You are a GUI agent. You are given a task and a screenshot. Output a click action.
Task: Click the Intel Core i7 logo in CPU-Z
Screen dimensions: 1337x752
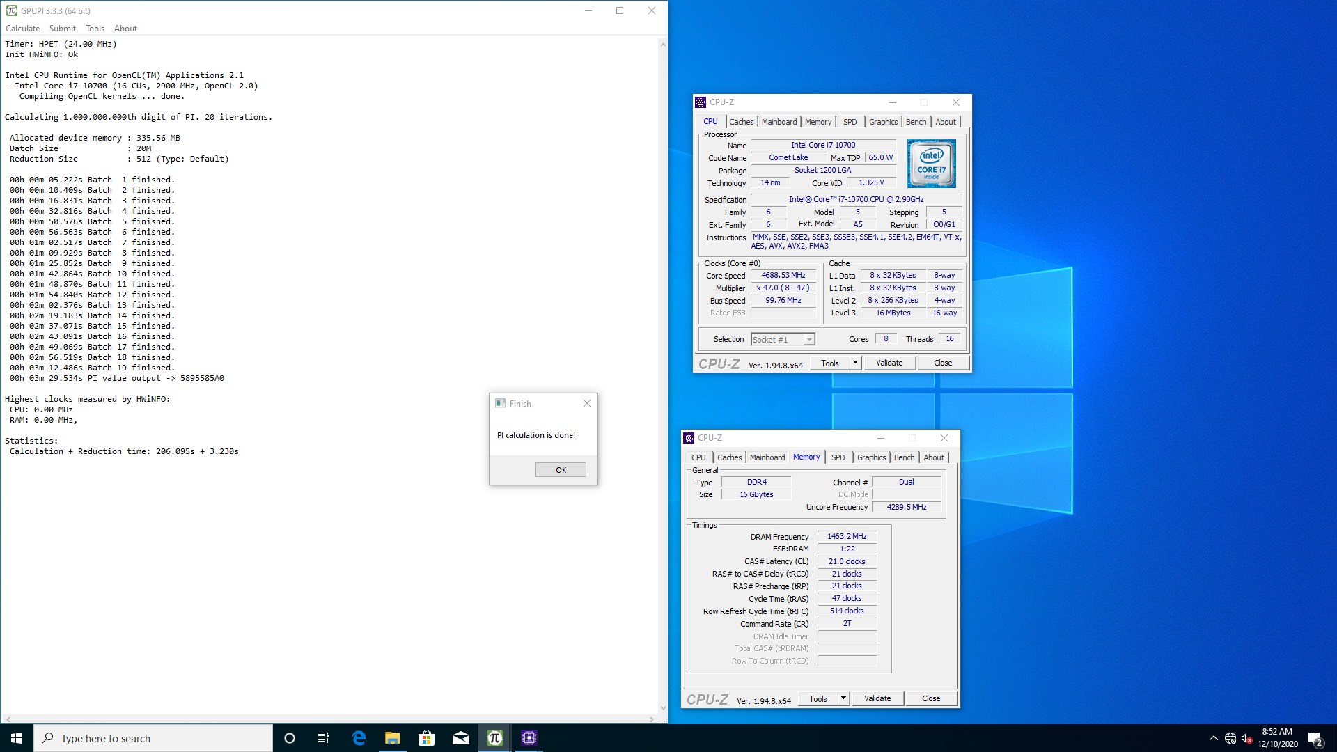[931, 164]
